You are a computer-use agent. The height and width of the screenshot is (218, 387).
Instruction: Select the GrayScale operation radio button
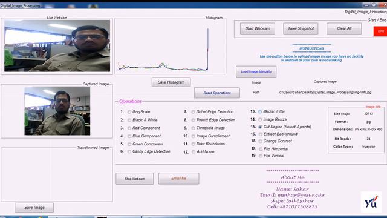(x=129, y=112)
